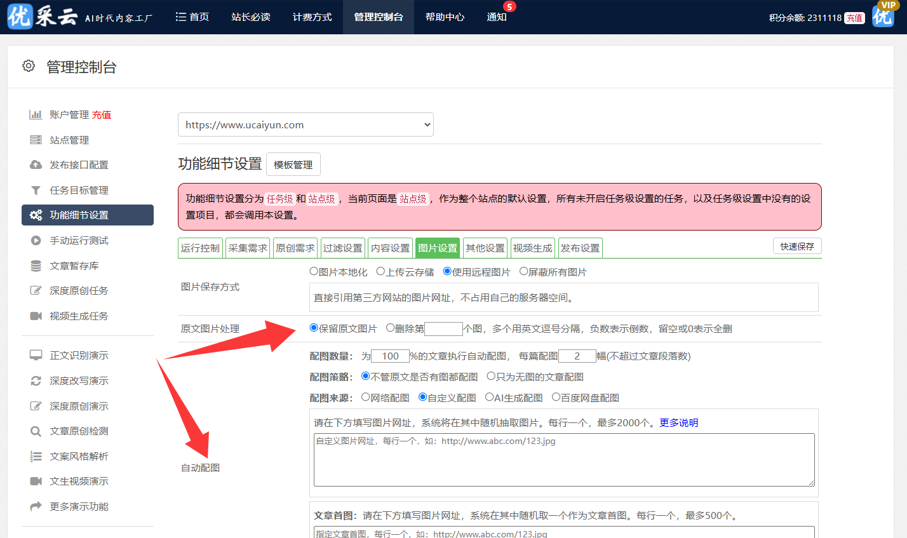Click the 发布接口配置 cloud upload icon
The image size is (907, 538).
[36, 165]
